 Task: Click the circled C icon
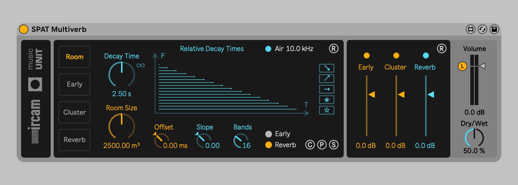[x=310, y=145]
